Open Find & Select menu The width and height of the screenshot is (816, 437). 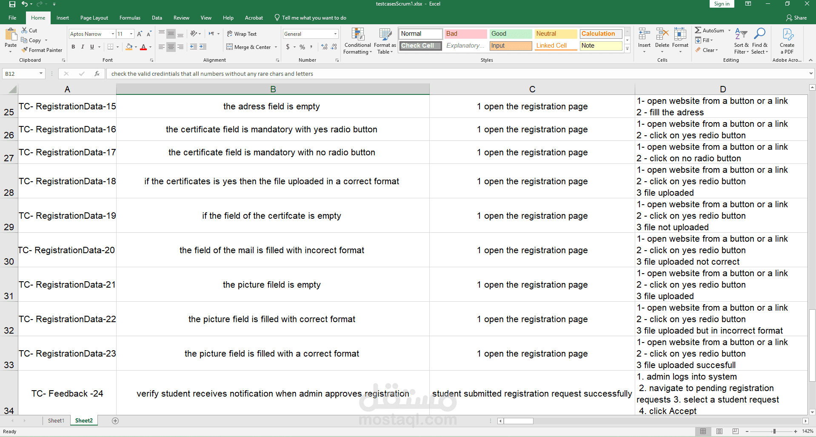coord(759,41)
